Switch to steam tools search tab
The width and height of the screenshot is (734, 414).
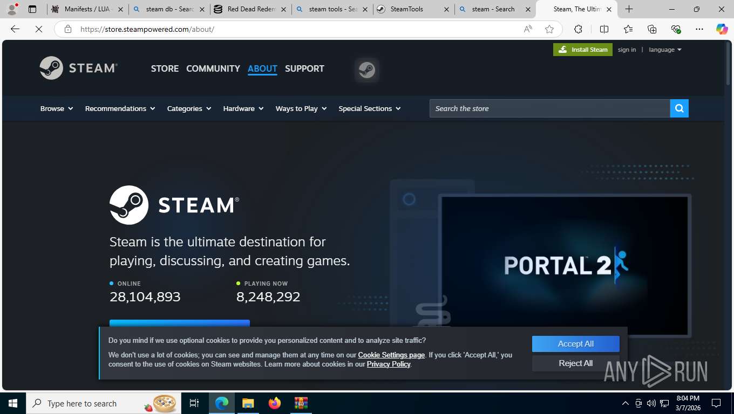click(332, 9)
